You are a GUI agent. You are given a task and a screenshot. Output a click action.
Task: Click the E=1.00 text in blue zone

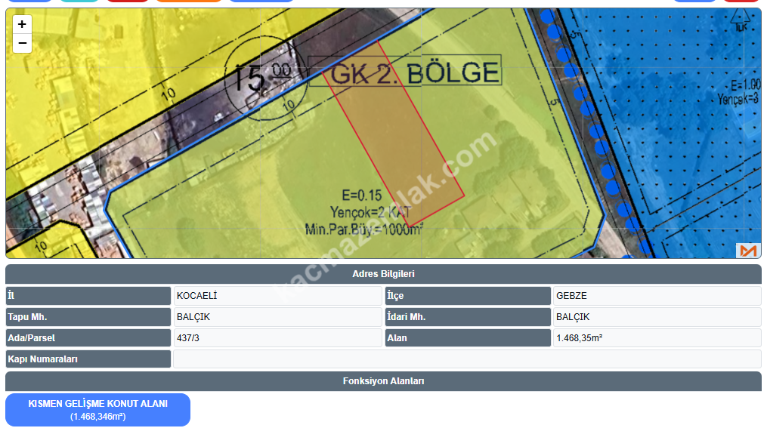point(740,85)
